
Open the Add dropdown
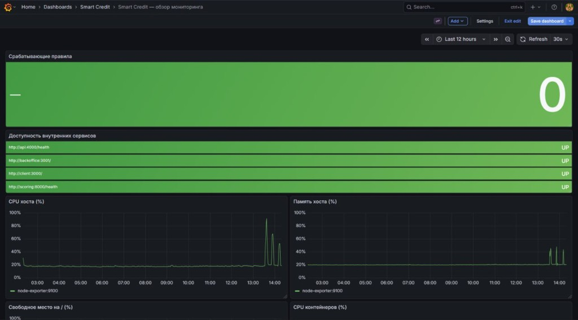click(x=457, y=21)
